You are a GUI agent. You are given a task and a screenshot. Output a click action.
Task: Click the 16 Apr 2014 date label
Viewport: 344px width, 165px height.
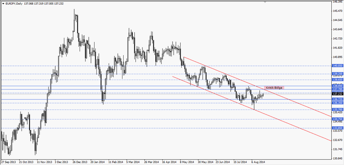(169, 162)
